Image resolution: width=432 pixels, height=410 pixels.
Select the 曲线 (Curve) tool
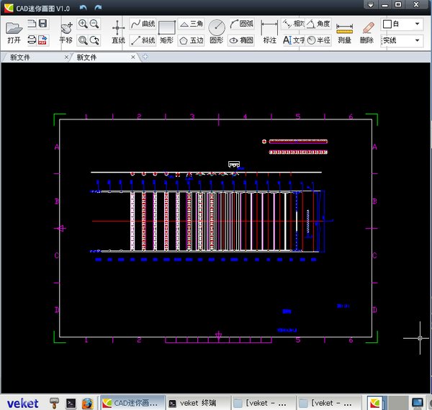click(x=143, y=24)
